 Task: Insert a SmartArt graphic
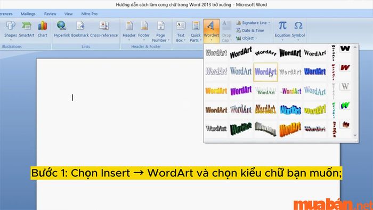pyautogui.click(x=27, y=29)
